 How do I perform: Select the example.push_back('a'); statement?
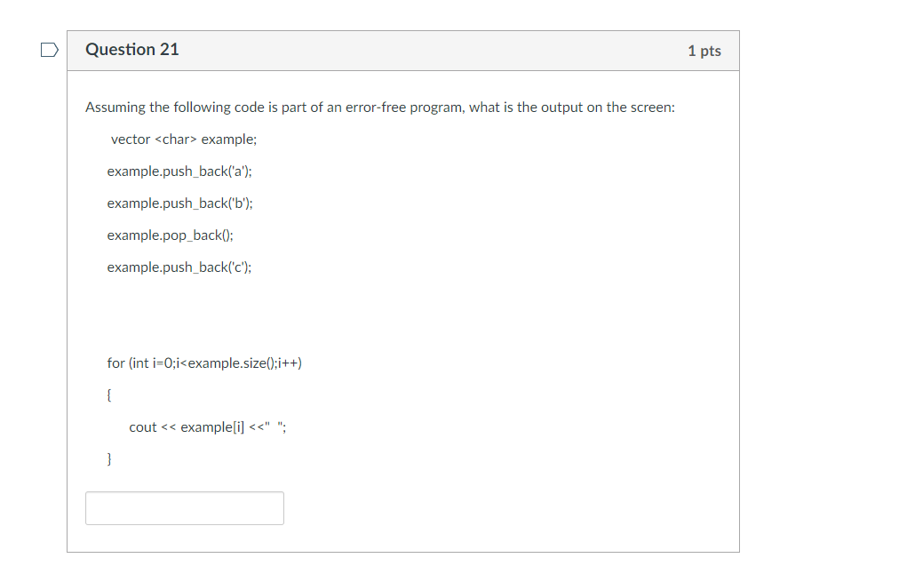click(179, 171)
